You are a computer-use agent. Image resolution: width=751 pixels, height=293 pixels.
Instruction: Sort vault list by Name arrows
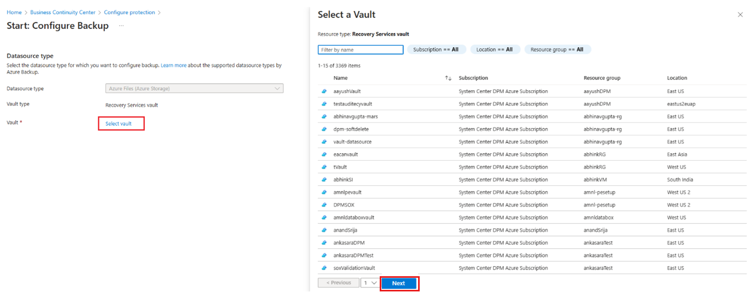tap(448, 78)
